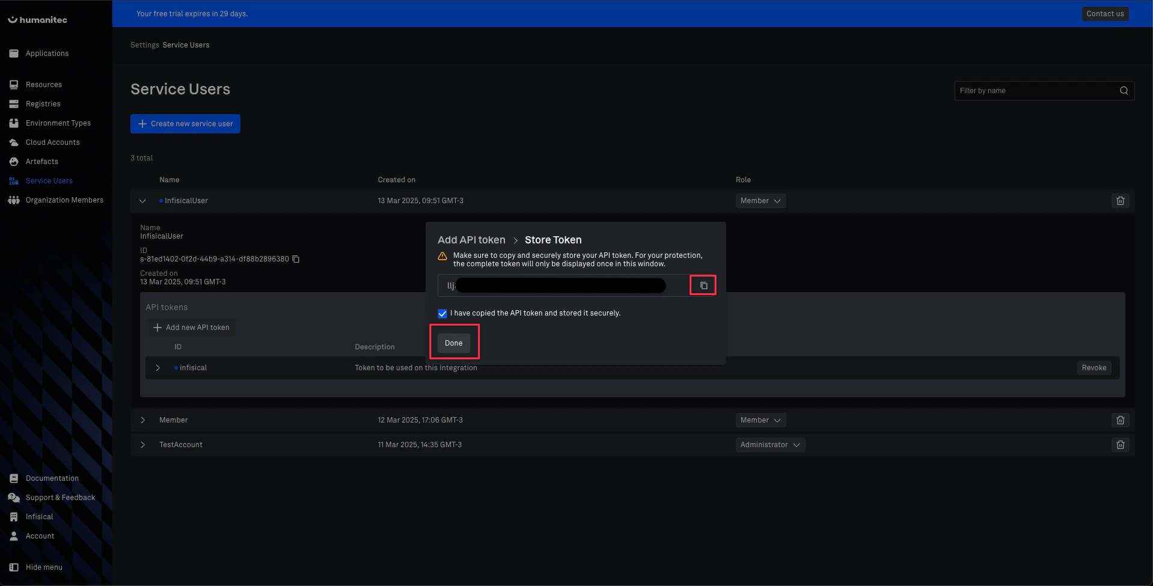Screen dimensions: 1153x586
Task: Revoke the infisical API token
Action: [1094, 368]
